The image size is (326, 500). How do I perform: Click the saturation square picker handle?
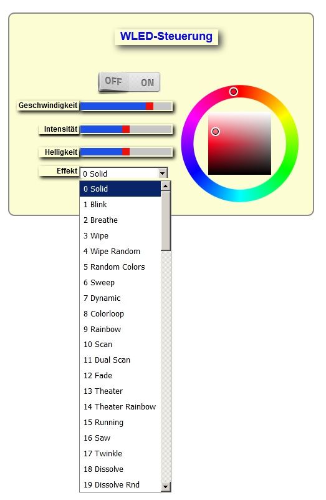click(x=216, y=131)
